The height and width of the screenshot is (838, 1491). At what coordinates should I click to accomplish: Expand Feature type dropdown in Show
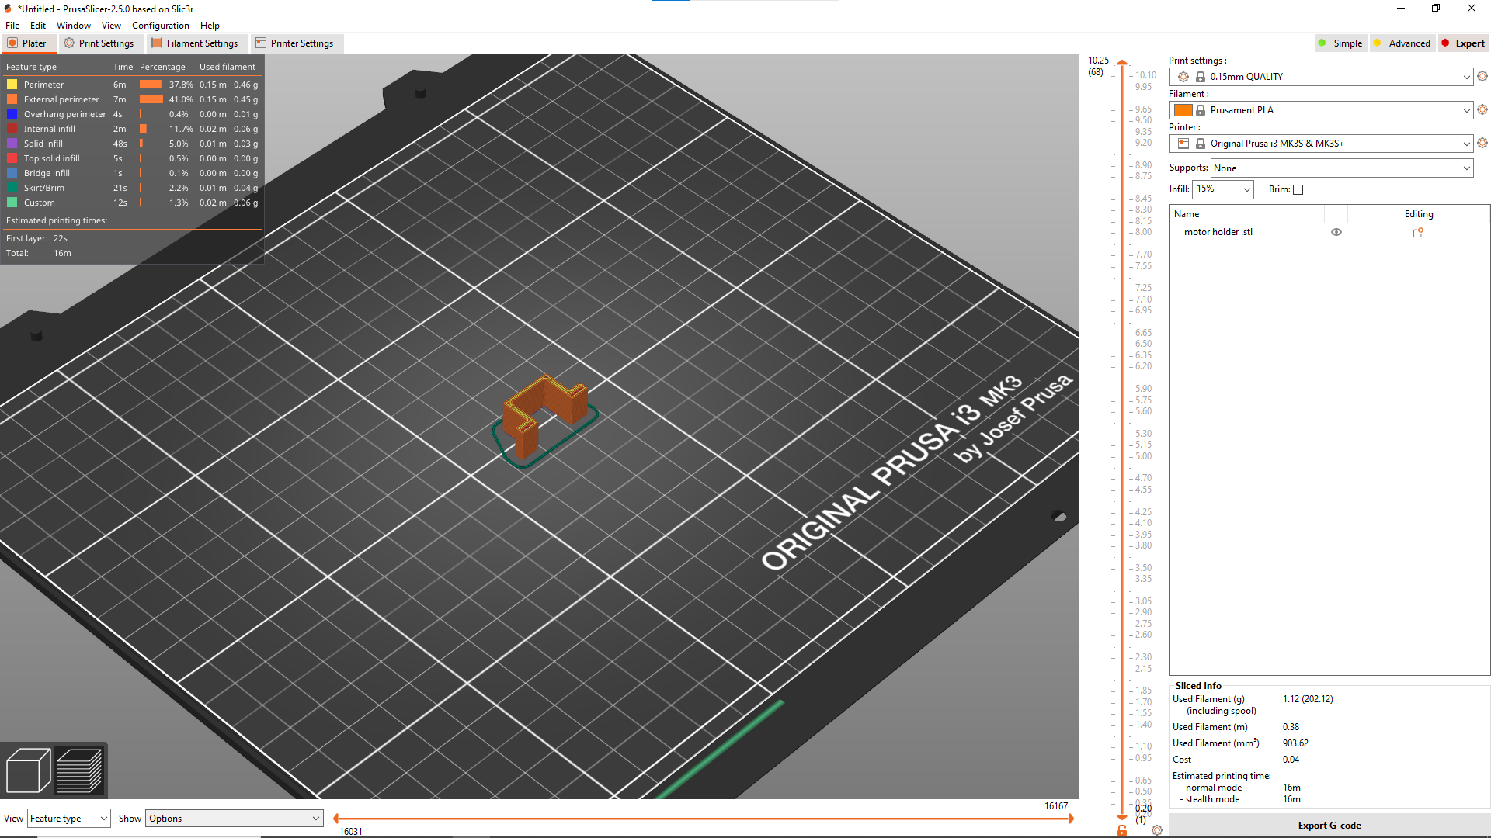pos(68,819)
